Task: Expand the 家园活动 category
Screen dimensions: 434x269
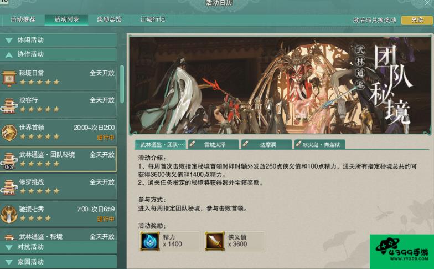Action: tap(59, 262)
